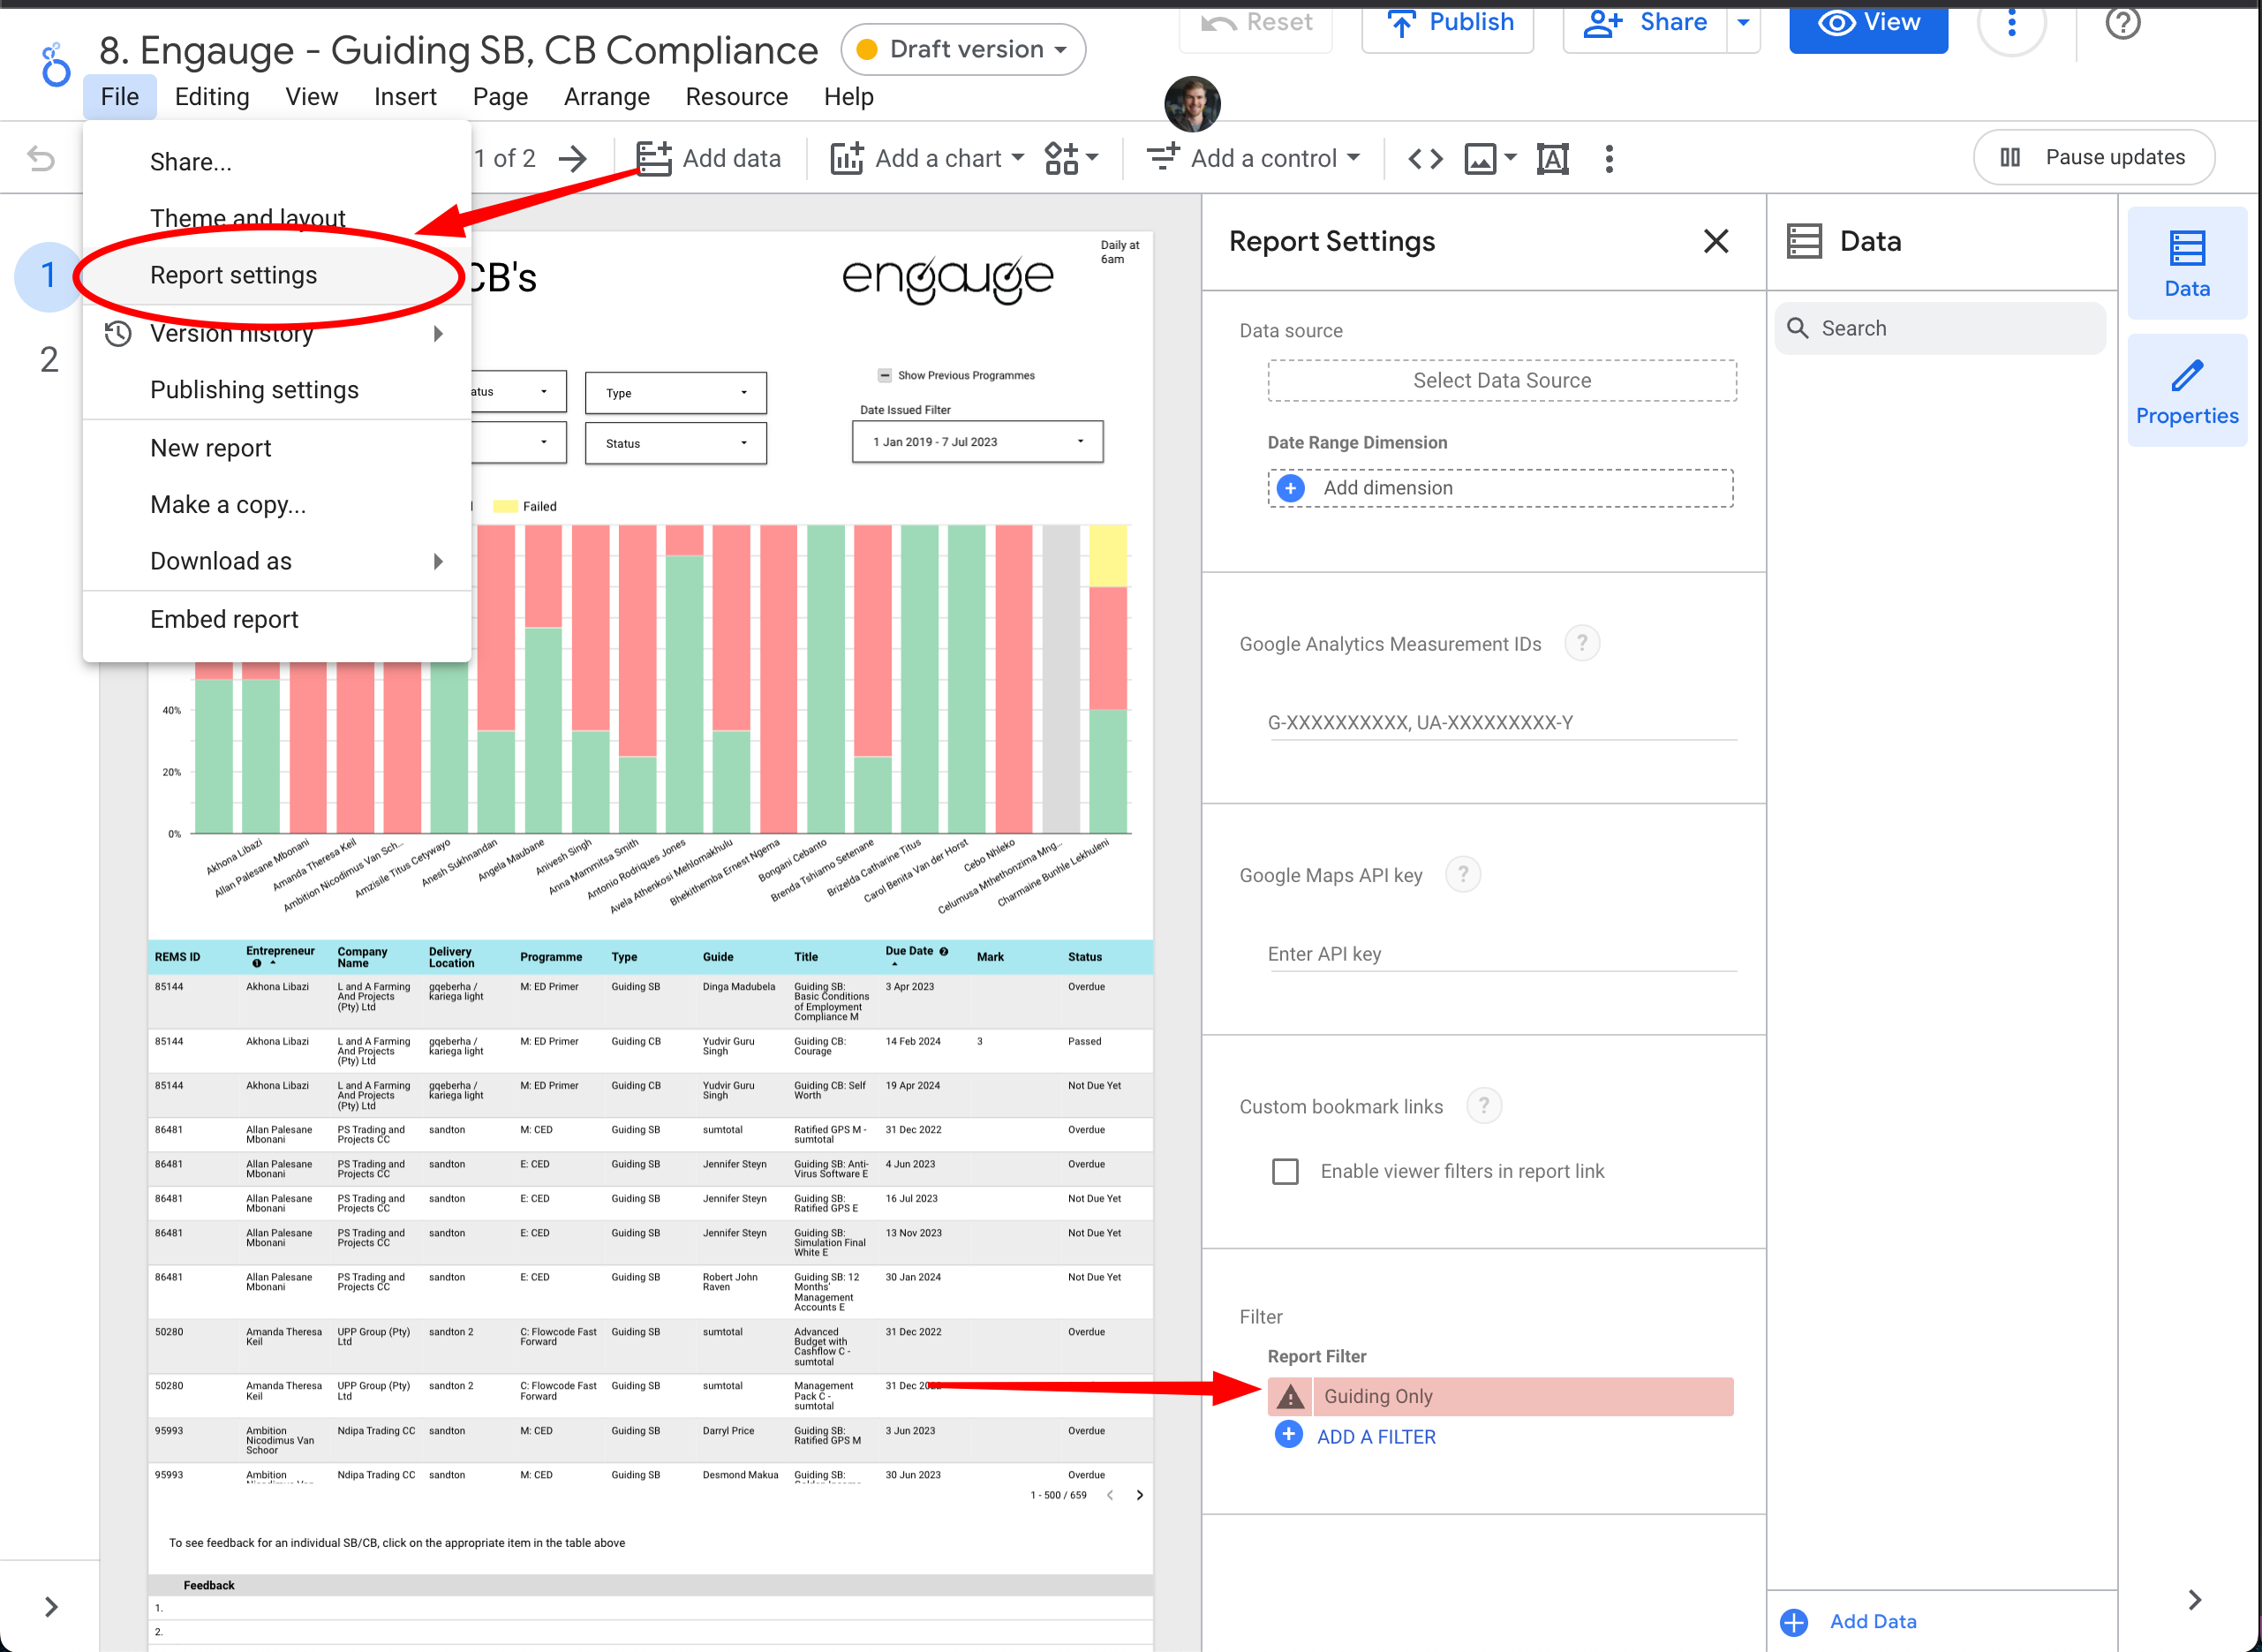The width and height of the screenshot is (2262, 1652).
Task: Click the insert image icon
Action: point(1481,158)
